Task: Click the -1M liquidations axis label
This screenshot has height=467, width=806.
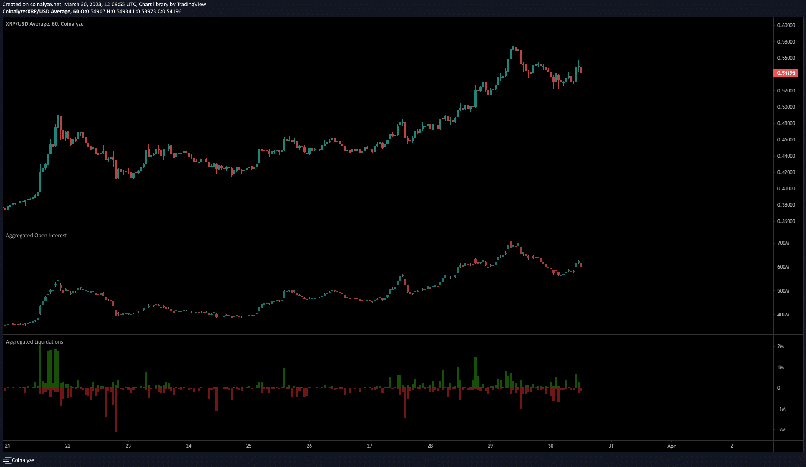Action: coord(782,409)
